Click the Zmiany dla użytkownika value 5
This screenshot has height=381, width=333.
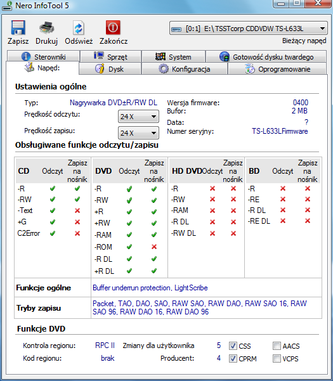pyautogui.click(x=219, y=345)
